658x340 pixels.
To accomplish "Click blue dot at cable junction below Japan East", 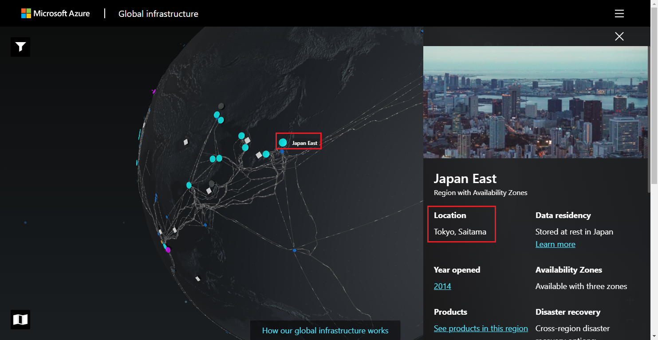I will (x=295, y=251).
